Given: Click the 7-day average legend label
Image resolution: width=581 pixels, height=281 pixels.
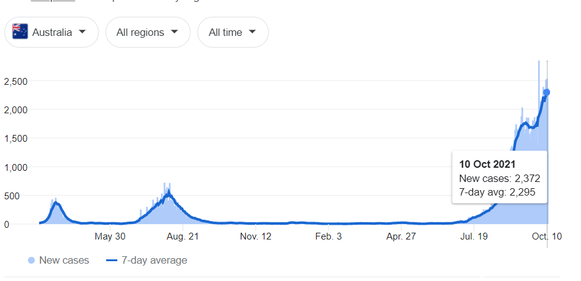Looking at the screenshot, I should point(154,261).
